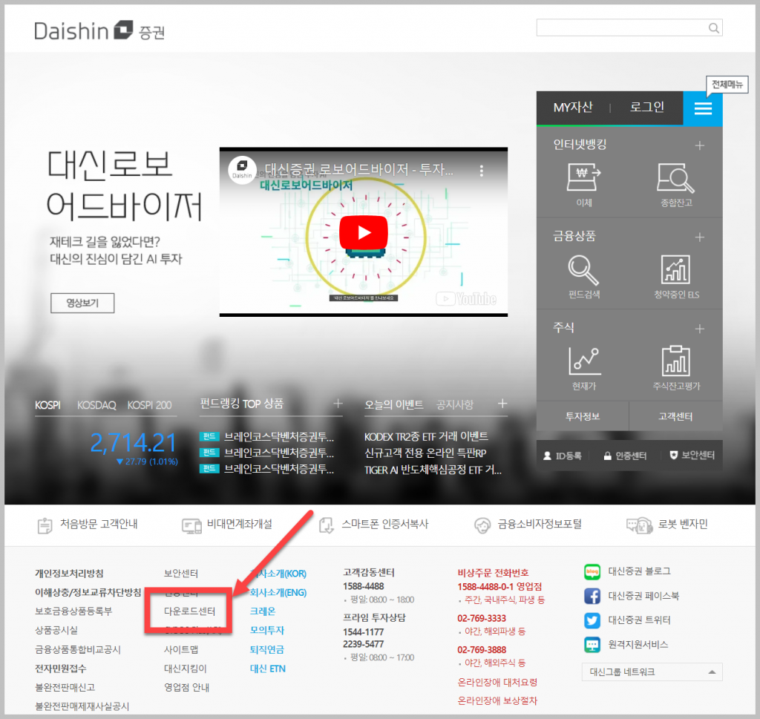Open 펀드검색 fund search icon
This screenshot has height=719, width=760.
pos(583,270)
